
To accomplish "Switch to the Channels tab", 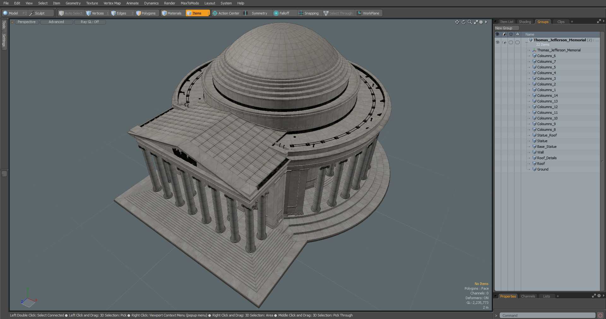I will click(528, 296).
